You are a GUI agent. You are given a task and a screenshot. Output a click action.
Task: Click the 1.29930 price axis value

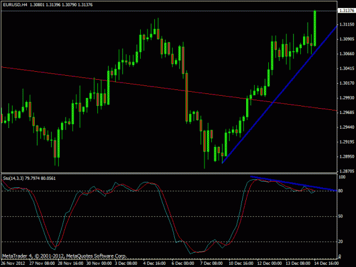point(347,98)
